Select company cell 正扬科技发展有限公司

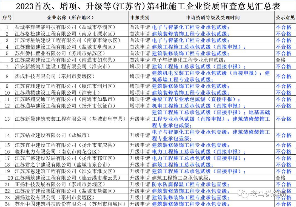click(x=71, y=184)
